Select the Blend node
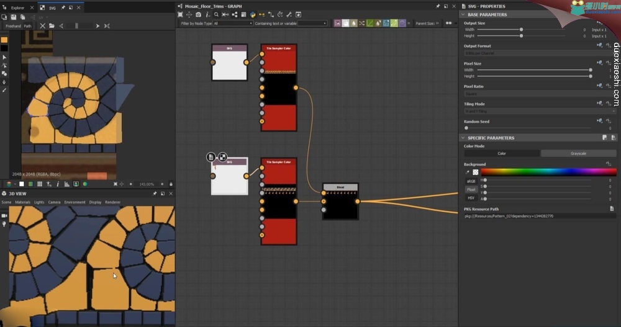The height and width of the screenshot is (327, 621). tap(340, 202)
